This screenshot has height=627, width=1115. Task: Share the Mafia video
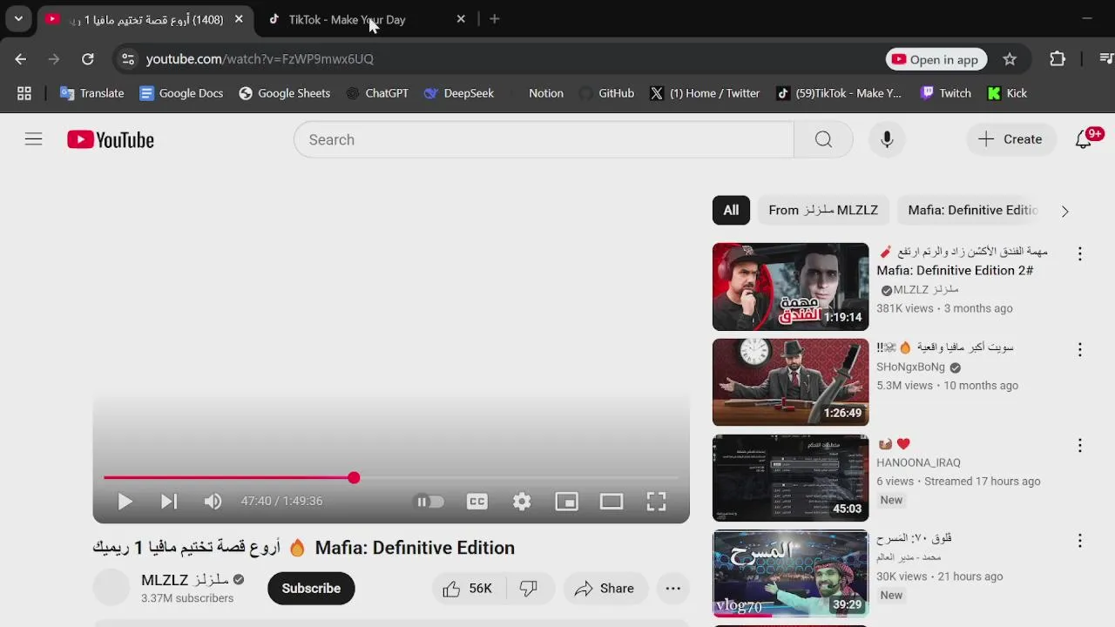605,589
